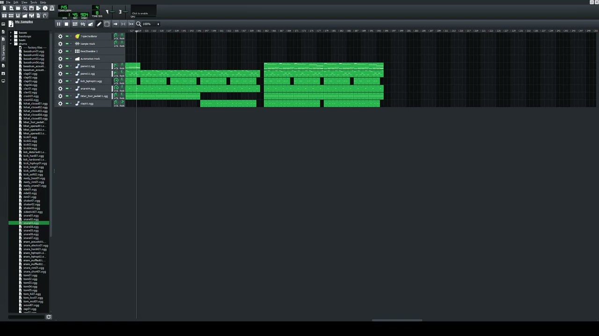Viewport: 599px width, 336px height.
Task: Toggle loop points button
Action: pyautogui.click(x=123, y=24)
